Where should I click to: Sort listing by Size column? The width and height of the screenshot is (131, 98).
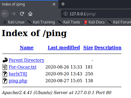tap(88, 47)
